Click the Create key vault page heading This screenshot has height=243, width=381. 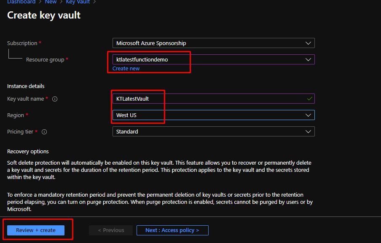[44, 15]
